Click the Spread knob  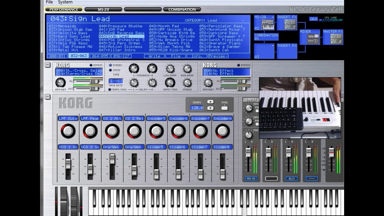187,83
